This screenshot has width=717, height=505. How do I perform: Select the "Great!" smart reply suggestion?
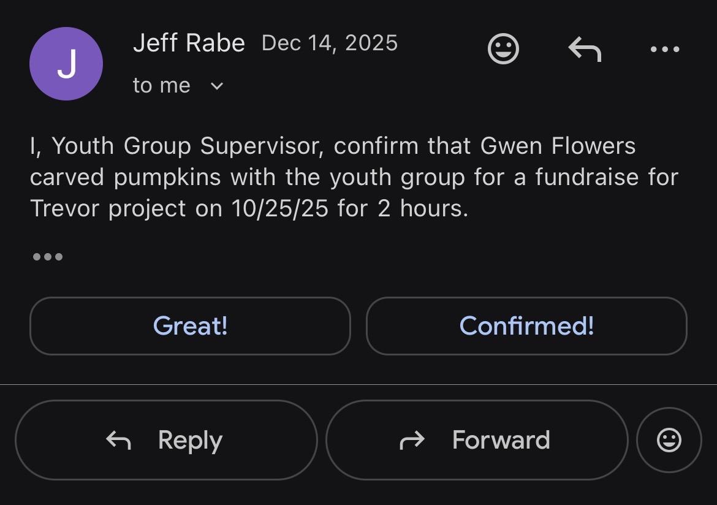[190, 325]
